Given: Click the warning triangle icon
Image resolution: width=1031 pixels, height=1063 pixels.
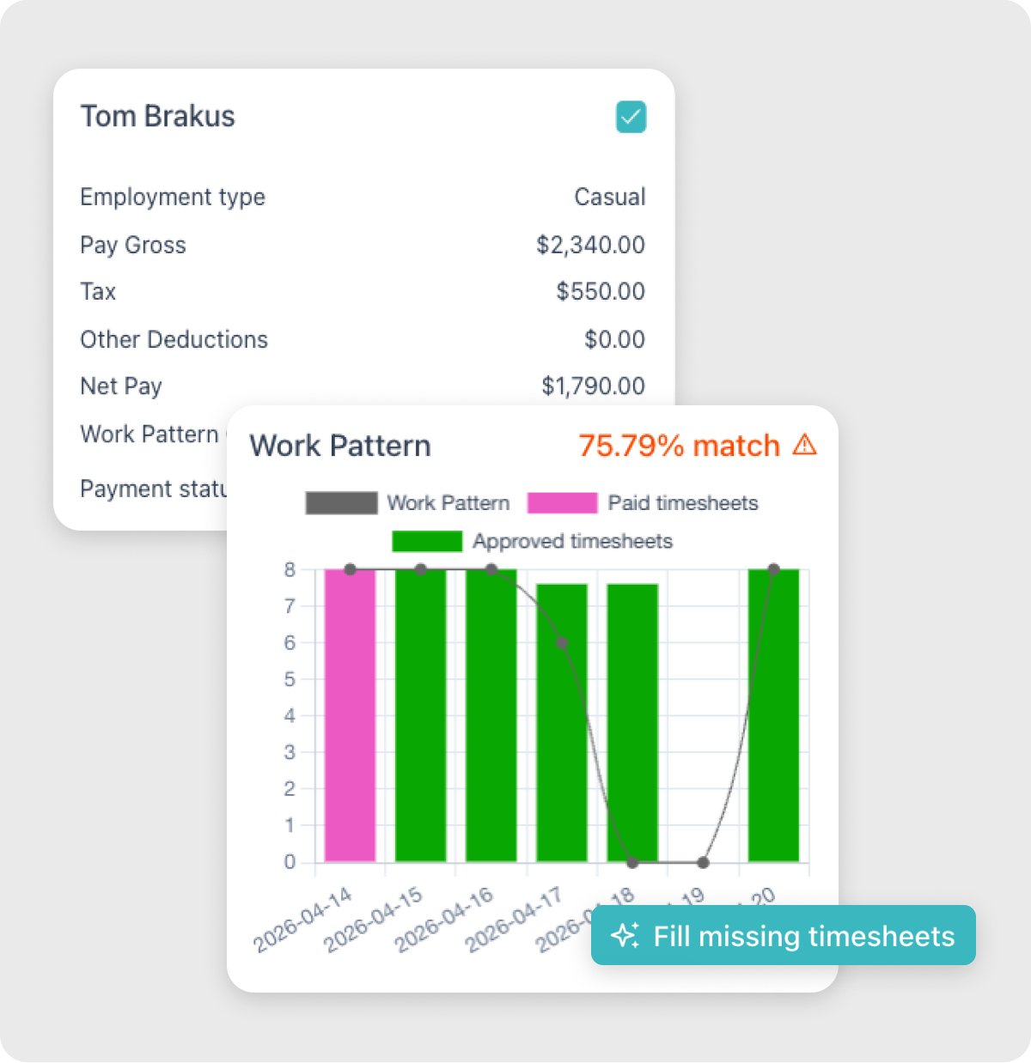Looking at the screenshot, I should tap(804, 445).
